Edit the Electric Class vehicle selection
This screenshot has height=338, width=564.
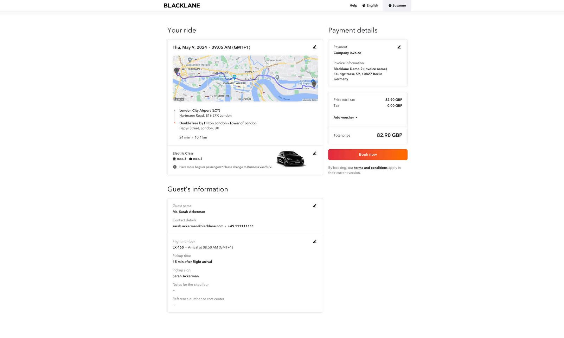click(315, 154)
